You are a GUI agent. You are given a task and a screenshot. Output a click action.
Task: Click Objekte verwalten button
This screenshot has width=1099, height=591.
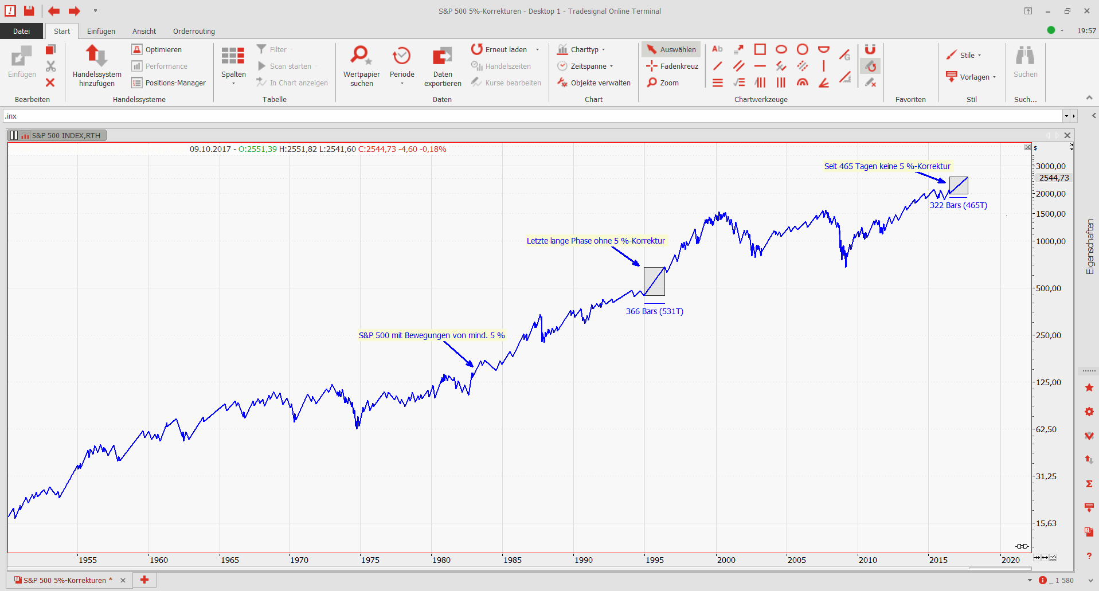[594, 83]
